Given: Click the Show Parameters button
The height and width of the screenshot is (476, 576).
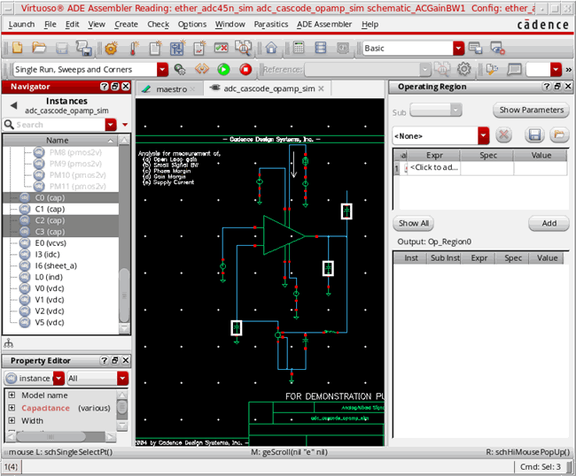Looking at the screenshot, I should point(530,111).
